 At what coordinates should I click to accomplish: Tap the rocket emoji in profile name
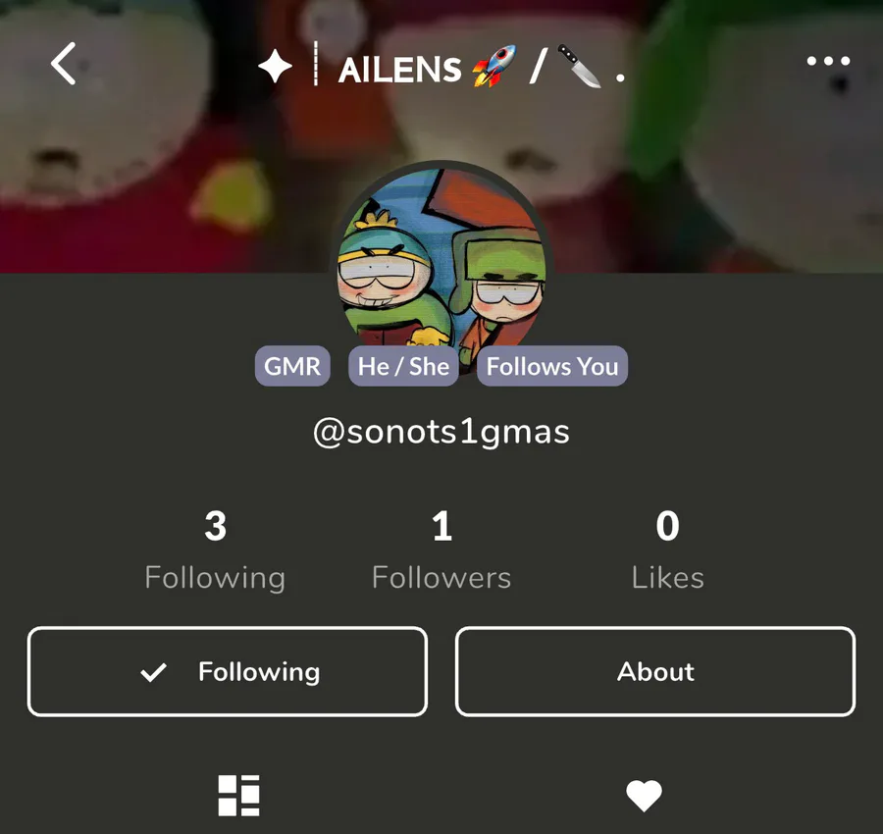493,67
